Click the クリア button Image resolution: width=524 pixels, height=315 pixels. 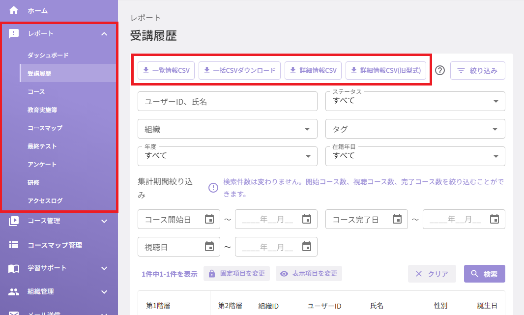click(432, 274)
